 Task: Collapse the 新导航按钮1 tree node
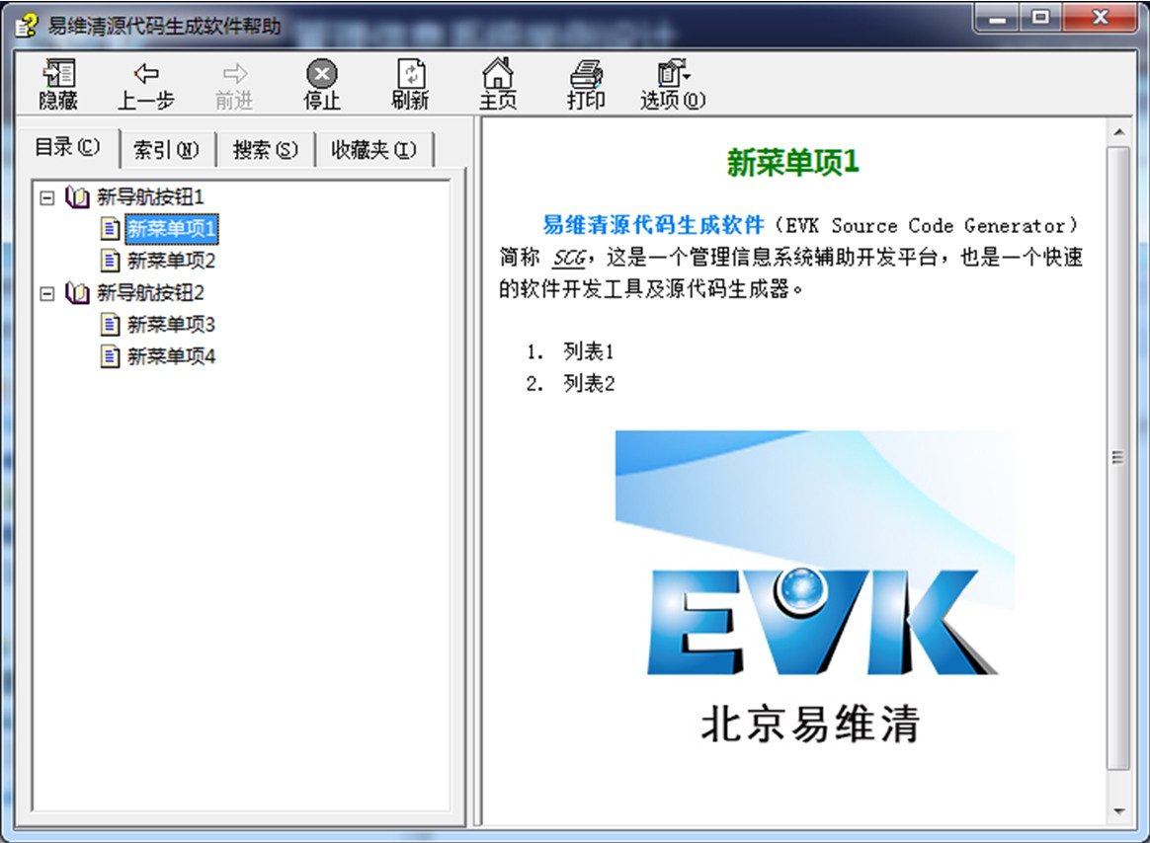47,197
